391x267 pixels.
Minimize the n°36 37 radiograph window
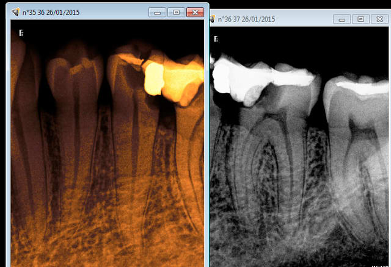pos(342,19)
